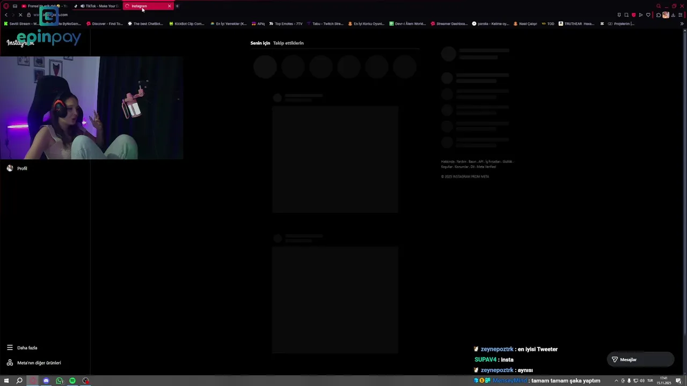Open the Easy Setup sliders icon
The image size is (687, 386).
click(681, 15)
